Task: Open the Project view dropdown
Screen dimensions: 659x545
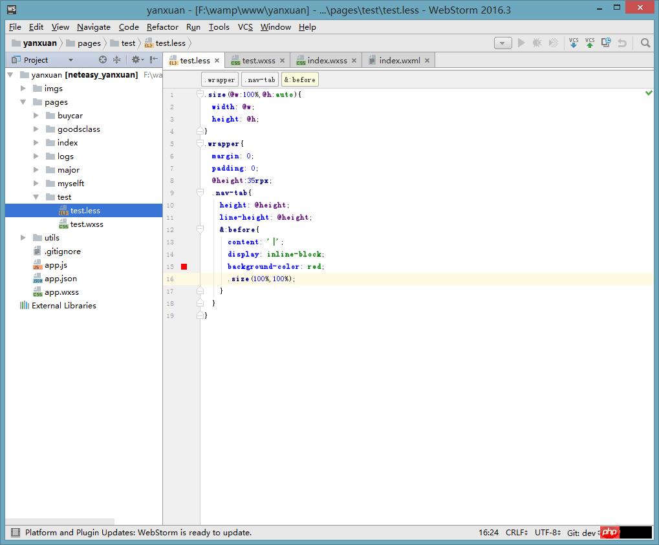Action: pos(70,60)
